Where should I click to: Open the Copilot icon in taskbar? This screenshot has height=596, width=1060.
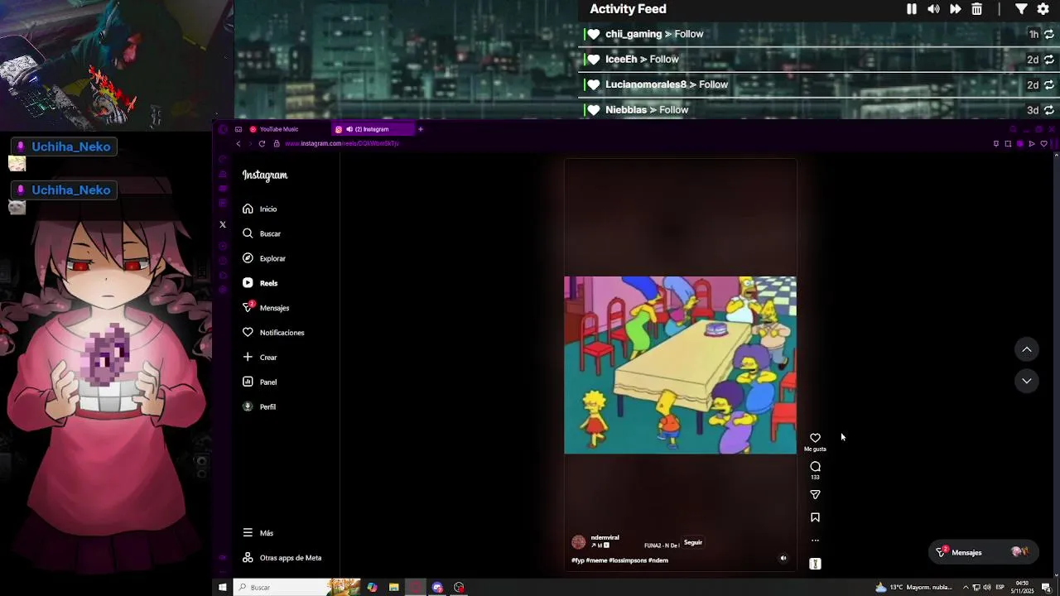tap(372, 587)
